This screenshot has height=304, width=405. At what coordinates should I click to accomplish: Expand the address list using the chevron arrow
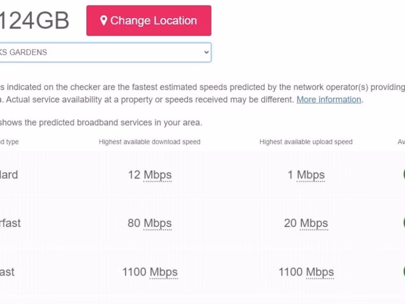pyautogui.click(x=206, y=52)
